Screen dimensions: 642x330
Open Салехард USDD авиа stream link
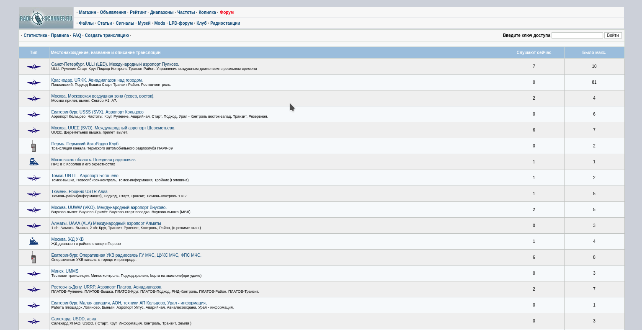tap(74, 319)
